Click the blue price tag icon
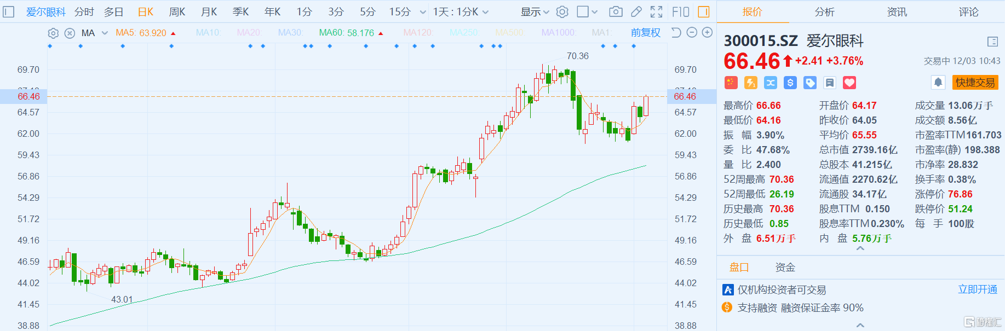 [810, 83]
